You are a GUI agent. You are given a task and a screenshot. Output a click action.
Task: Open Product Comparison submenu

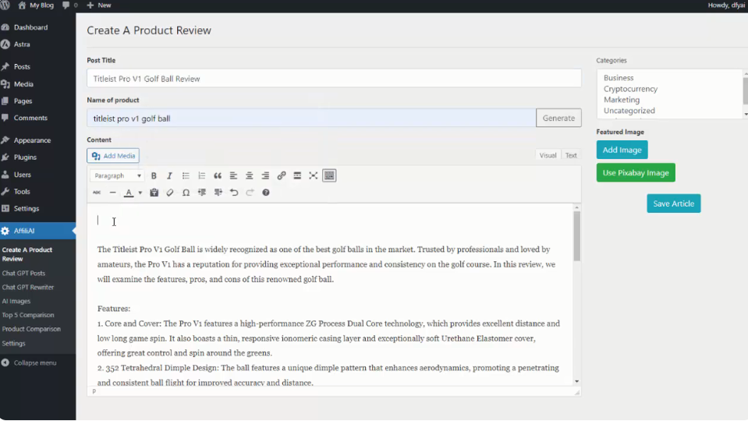point(31,329)
